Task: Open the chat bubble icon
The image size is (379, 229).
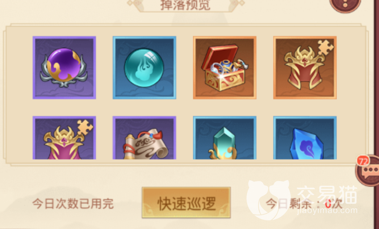Action: click(369, 171)
